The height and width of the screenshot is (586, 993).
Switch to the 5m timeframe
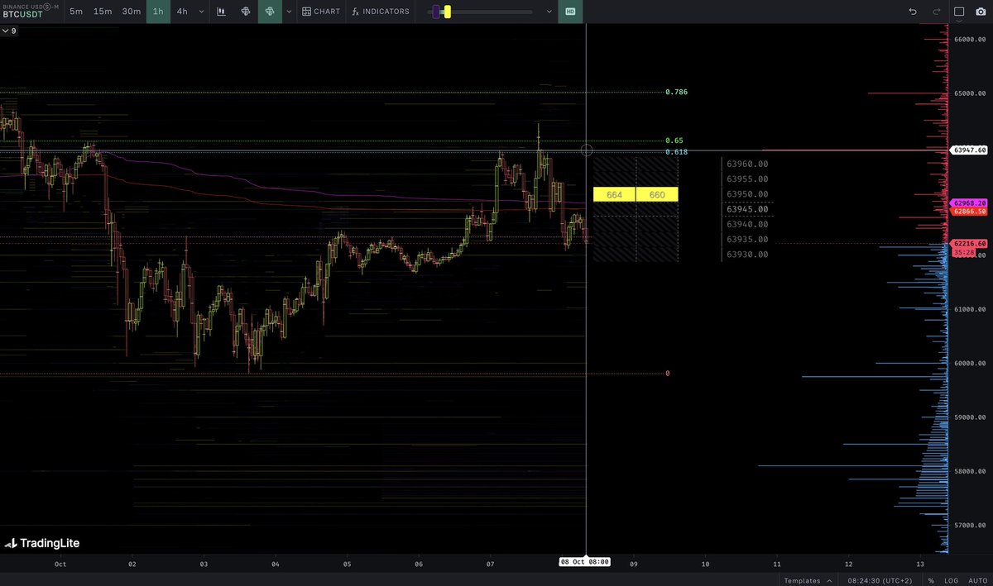76,12
